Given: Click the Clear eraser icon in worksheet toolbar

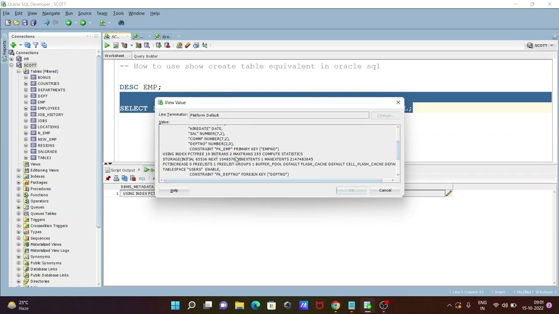Looking at the screenshot, I should click(x=187, y=45).
